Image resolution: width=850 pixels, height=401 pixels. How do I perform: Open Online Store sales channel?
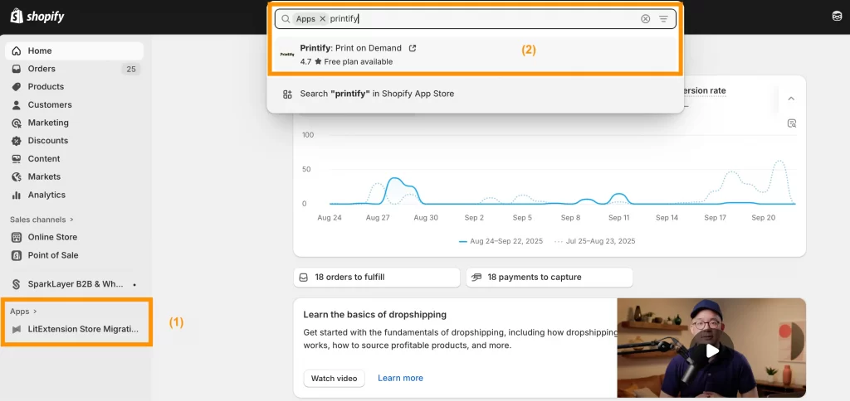(x=74, y=237)
